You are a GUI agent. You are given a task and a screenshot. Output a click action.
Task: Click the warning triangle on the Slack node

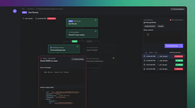(114, 58)
